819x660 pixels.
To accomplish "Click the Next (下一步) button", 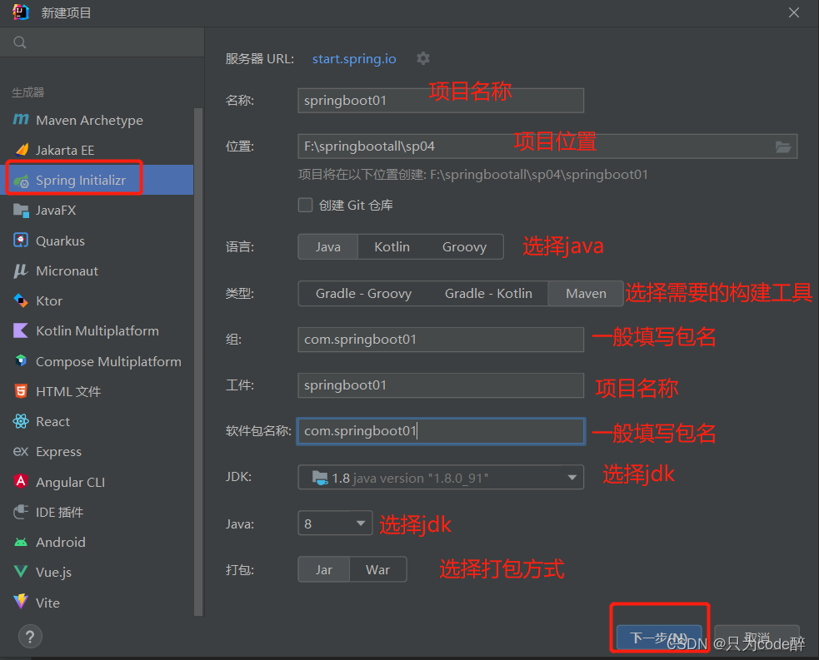I will click(659, 638).
